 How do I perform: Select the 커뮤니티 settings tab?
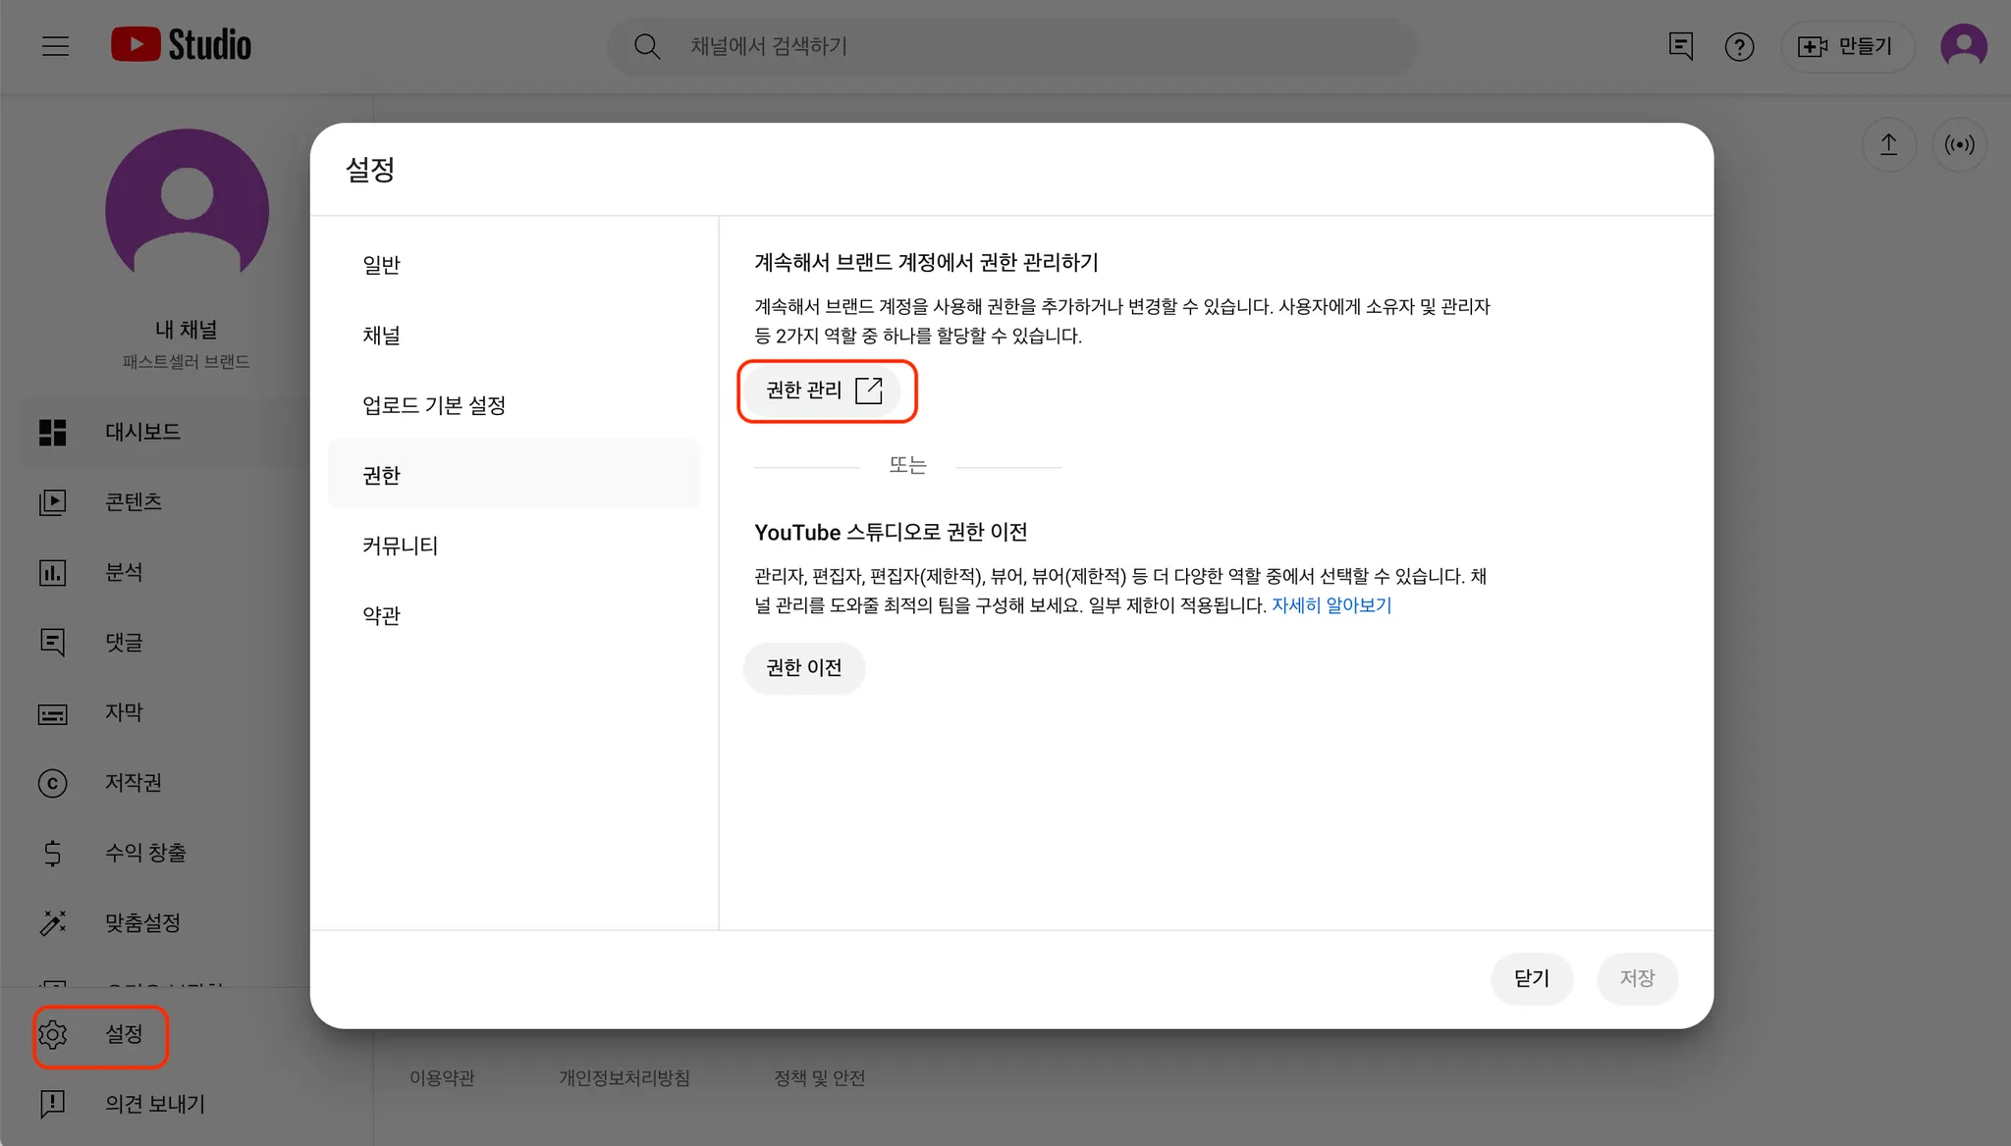click(401, 546)
